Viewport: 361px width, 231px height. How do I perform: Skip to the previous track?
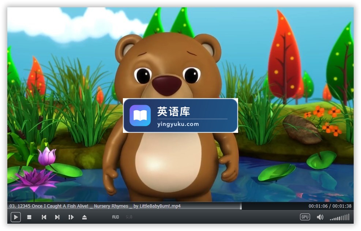(x=44, y=217)
